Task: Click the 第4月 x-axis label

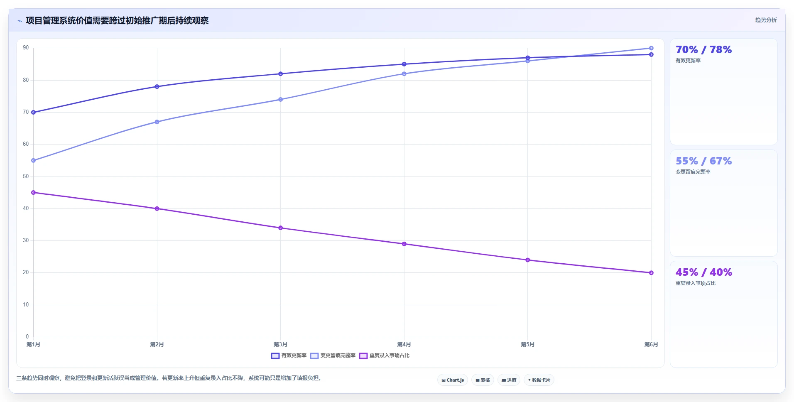Action: [x=404, y=344]
